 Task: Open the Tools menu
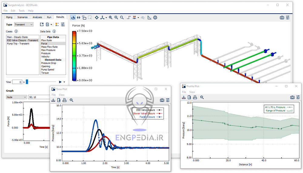pos(22,11)
